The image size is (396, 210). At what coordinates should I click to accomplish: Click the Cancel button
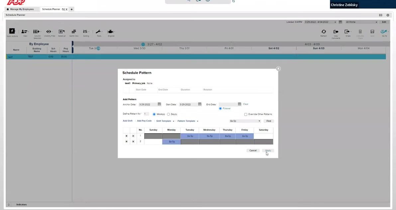[x=253, y=151]
